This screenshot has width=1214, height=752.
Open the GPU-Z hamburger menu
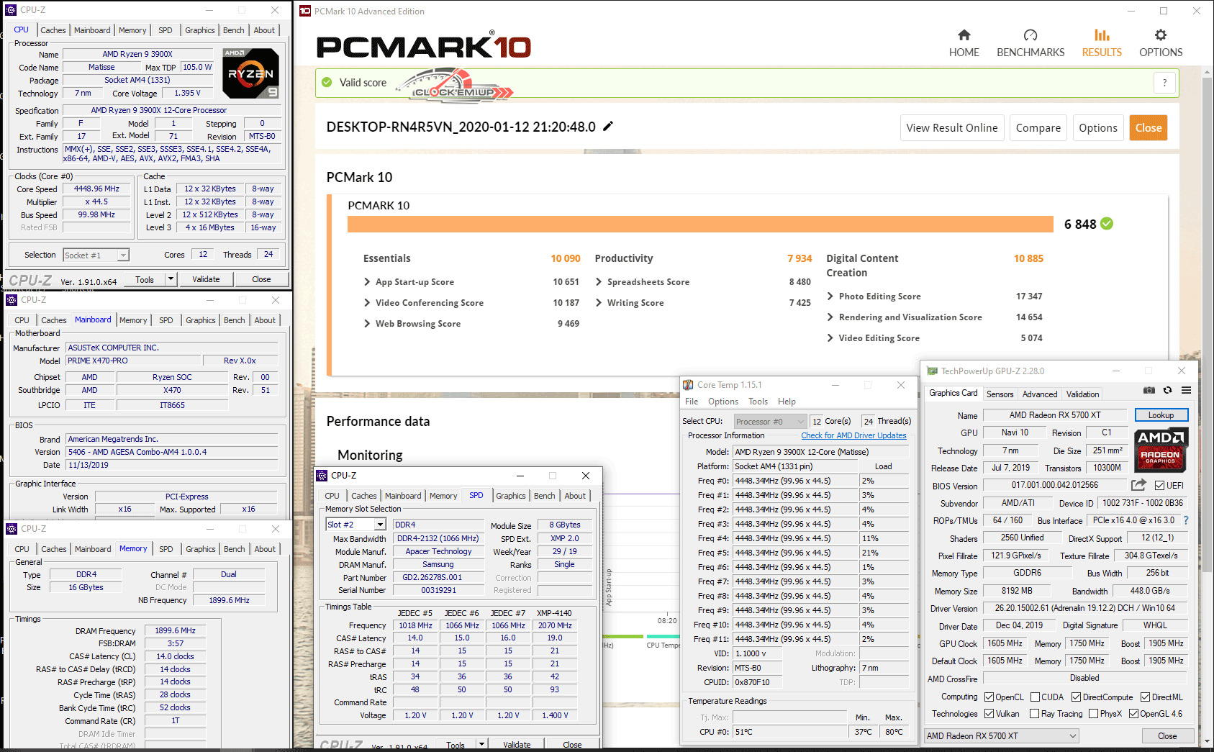coord(1186,390)
